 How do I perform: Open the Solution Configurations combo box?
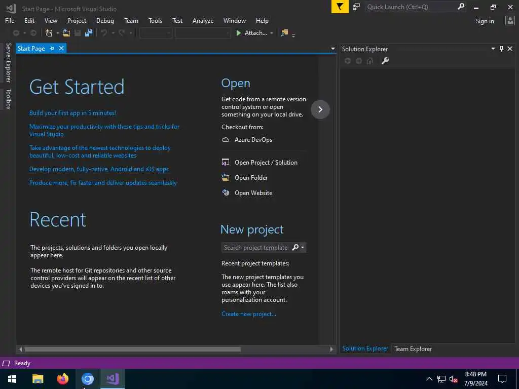click(156, 33)
